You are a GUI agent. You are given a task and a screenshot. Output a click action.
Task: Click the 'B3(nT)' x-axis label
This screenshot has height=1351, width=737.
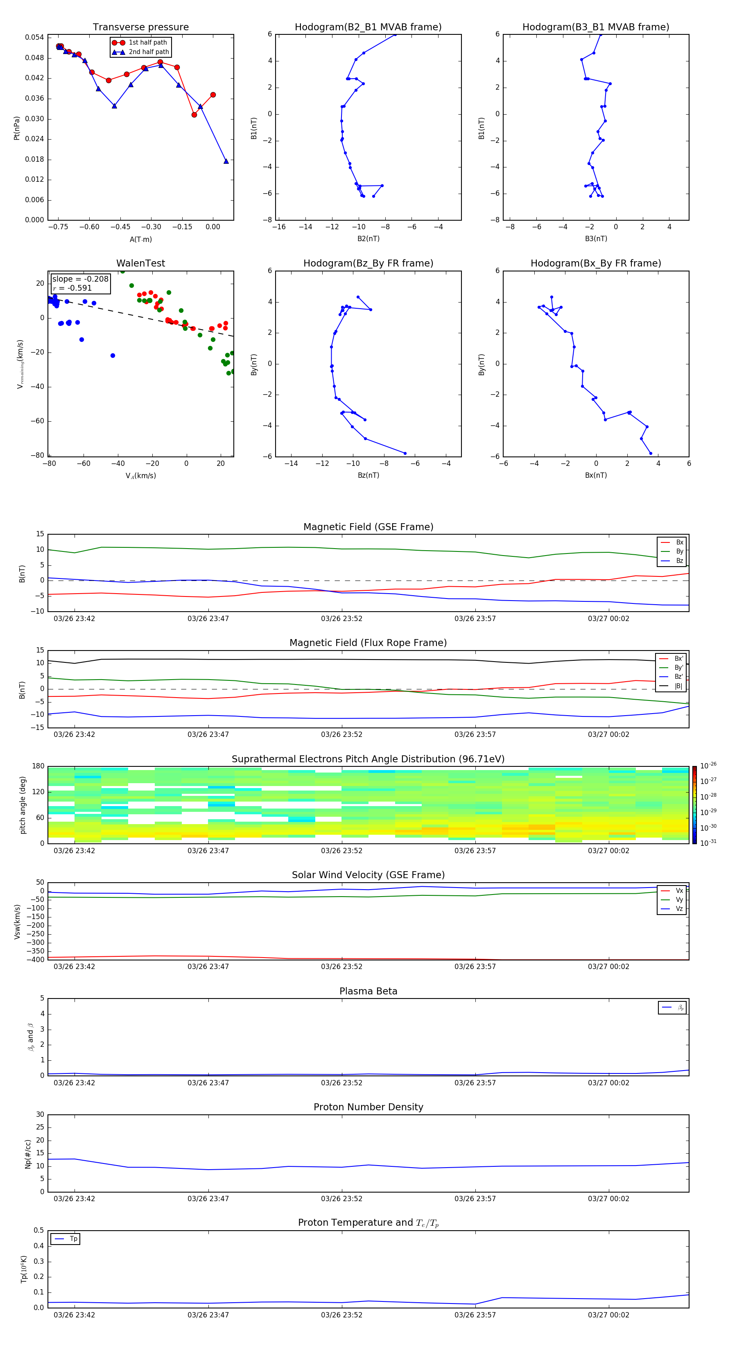click(x=596, y=239)
